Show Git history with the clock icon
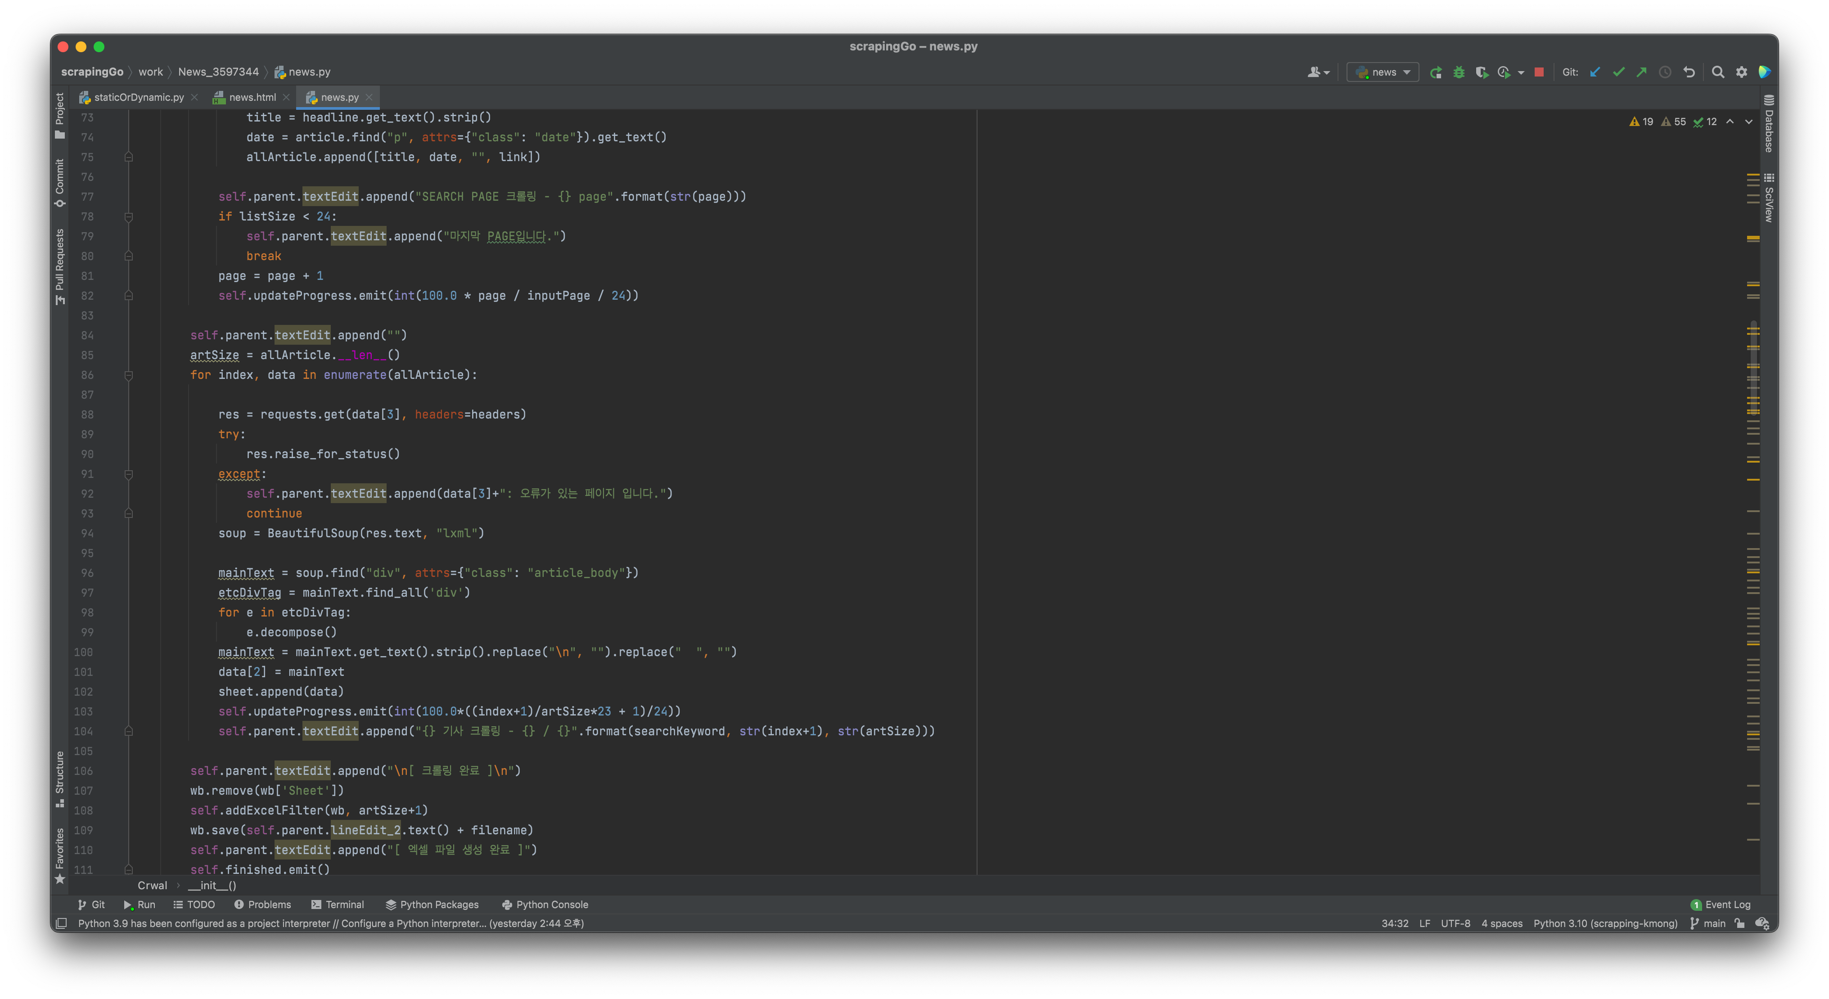1829x999 pixels. pos(1665,72)
